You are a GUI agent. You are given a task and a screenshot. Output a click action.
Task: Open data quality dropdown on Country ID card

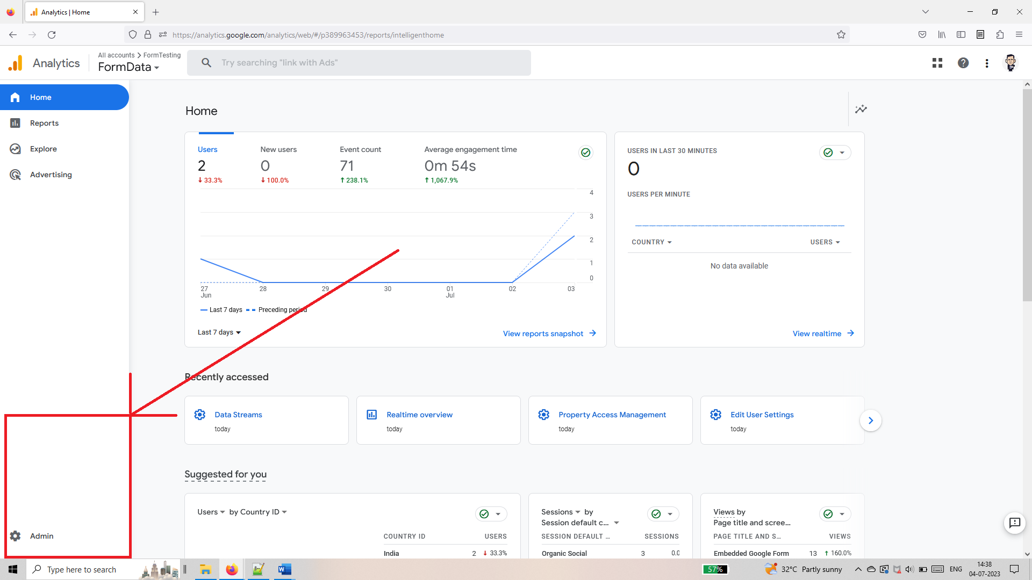click(491, 514)
